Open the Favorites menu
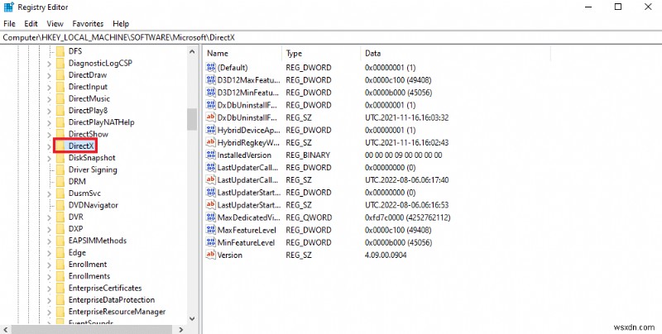 tap(88, 24)
